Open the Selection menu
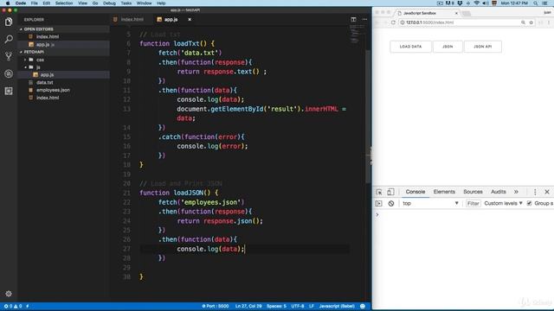 click(64, 3)
